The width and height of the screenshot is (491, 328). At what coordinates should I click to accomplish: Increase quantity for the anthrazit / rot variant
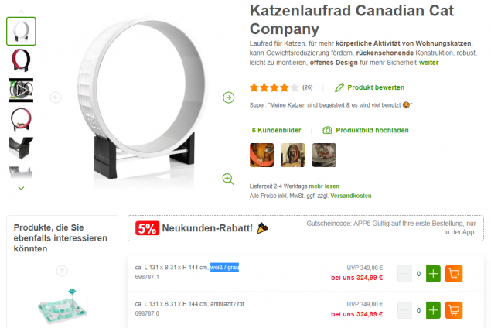coord(433,310)
